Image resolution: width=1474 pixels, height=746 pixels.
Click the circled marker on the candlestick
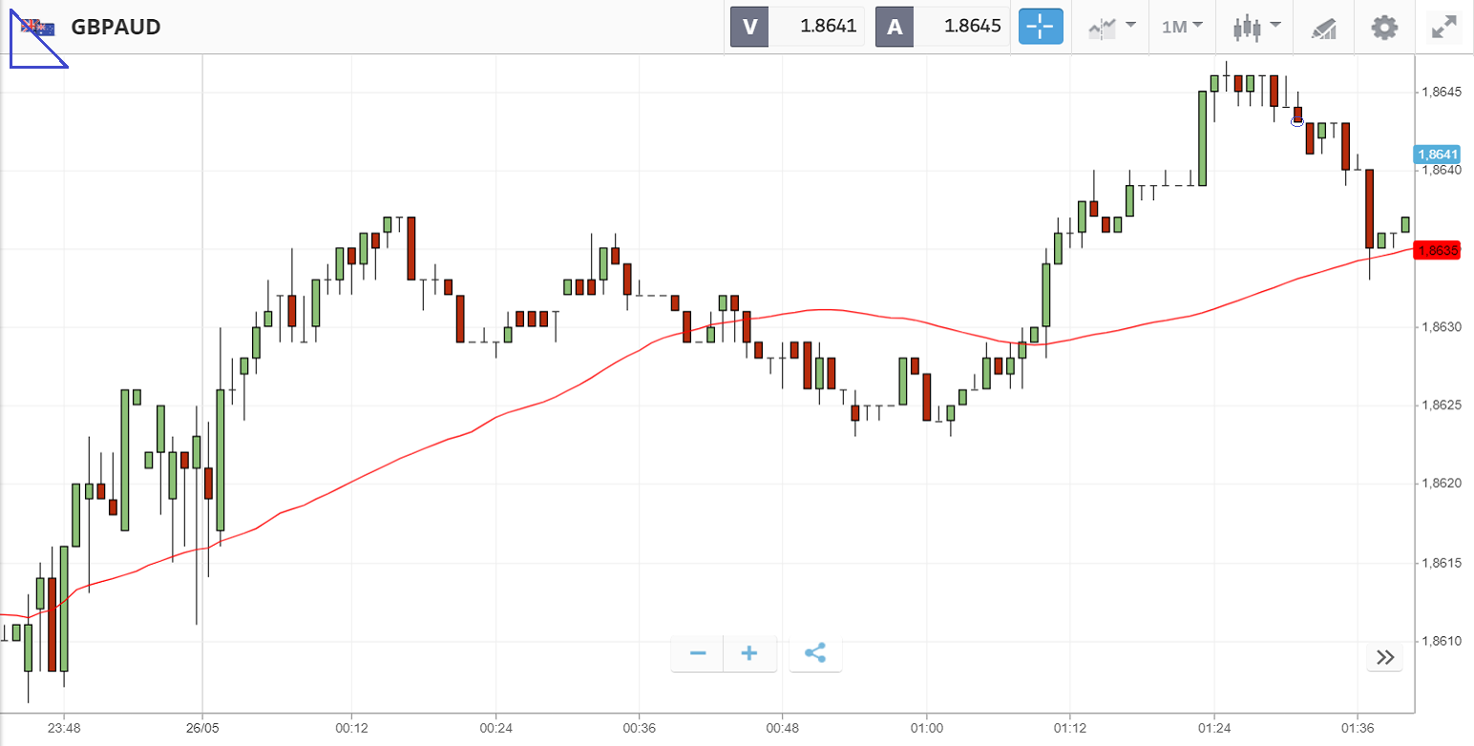click(1297, 121)
